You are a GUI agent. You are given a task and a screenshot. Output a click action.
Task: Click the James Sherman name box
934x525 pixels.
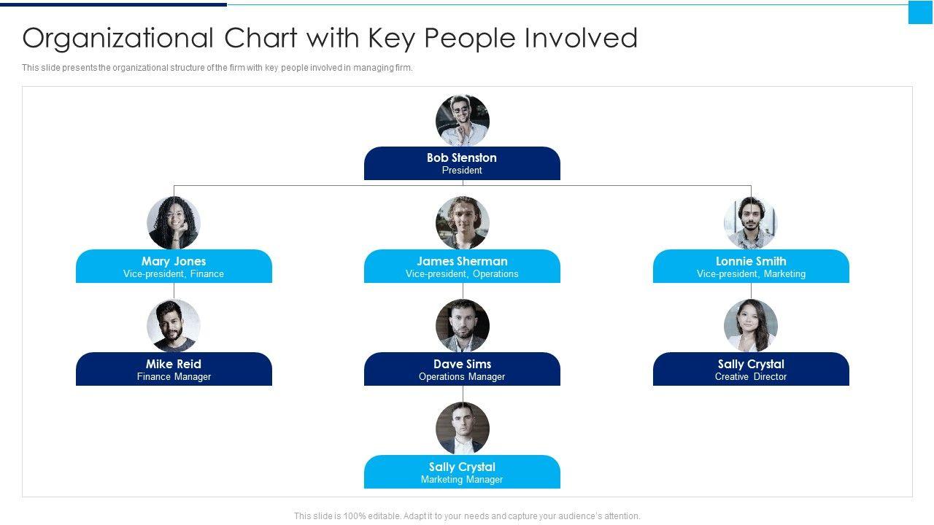(462, 266)
